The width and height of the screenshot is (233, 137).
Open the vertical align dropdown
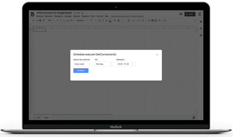point(134,21)
